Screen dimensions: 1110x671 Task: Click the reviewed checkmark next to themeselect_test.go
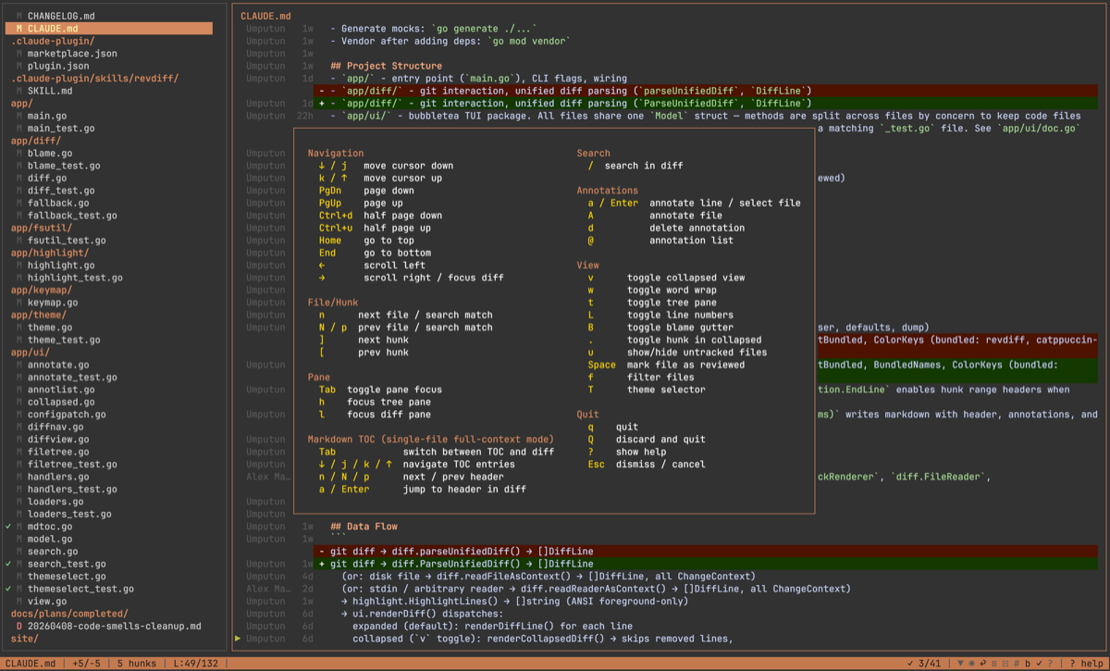[x=7, y=589]
